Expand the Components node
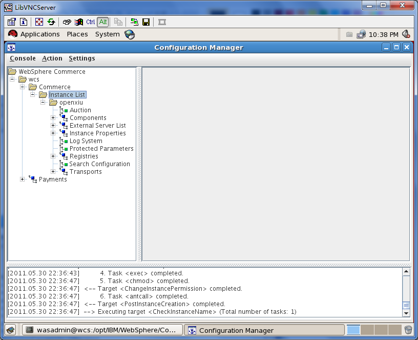This screenshot has width=418, height=340. pos(53,118)
